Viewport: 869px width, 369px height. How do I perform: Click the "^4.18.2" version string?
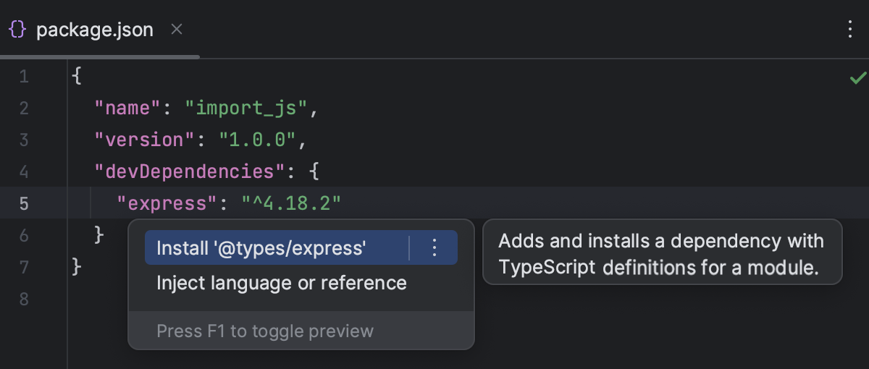pyautogui.click(x=290, y=204)
